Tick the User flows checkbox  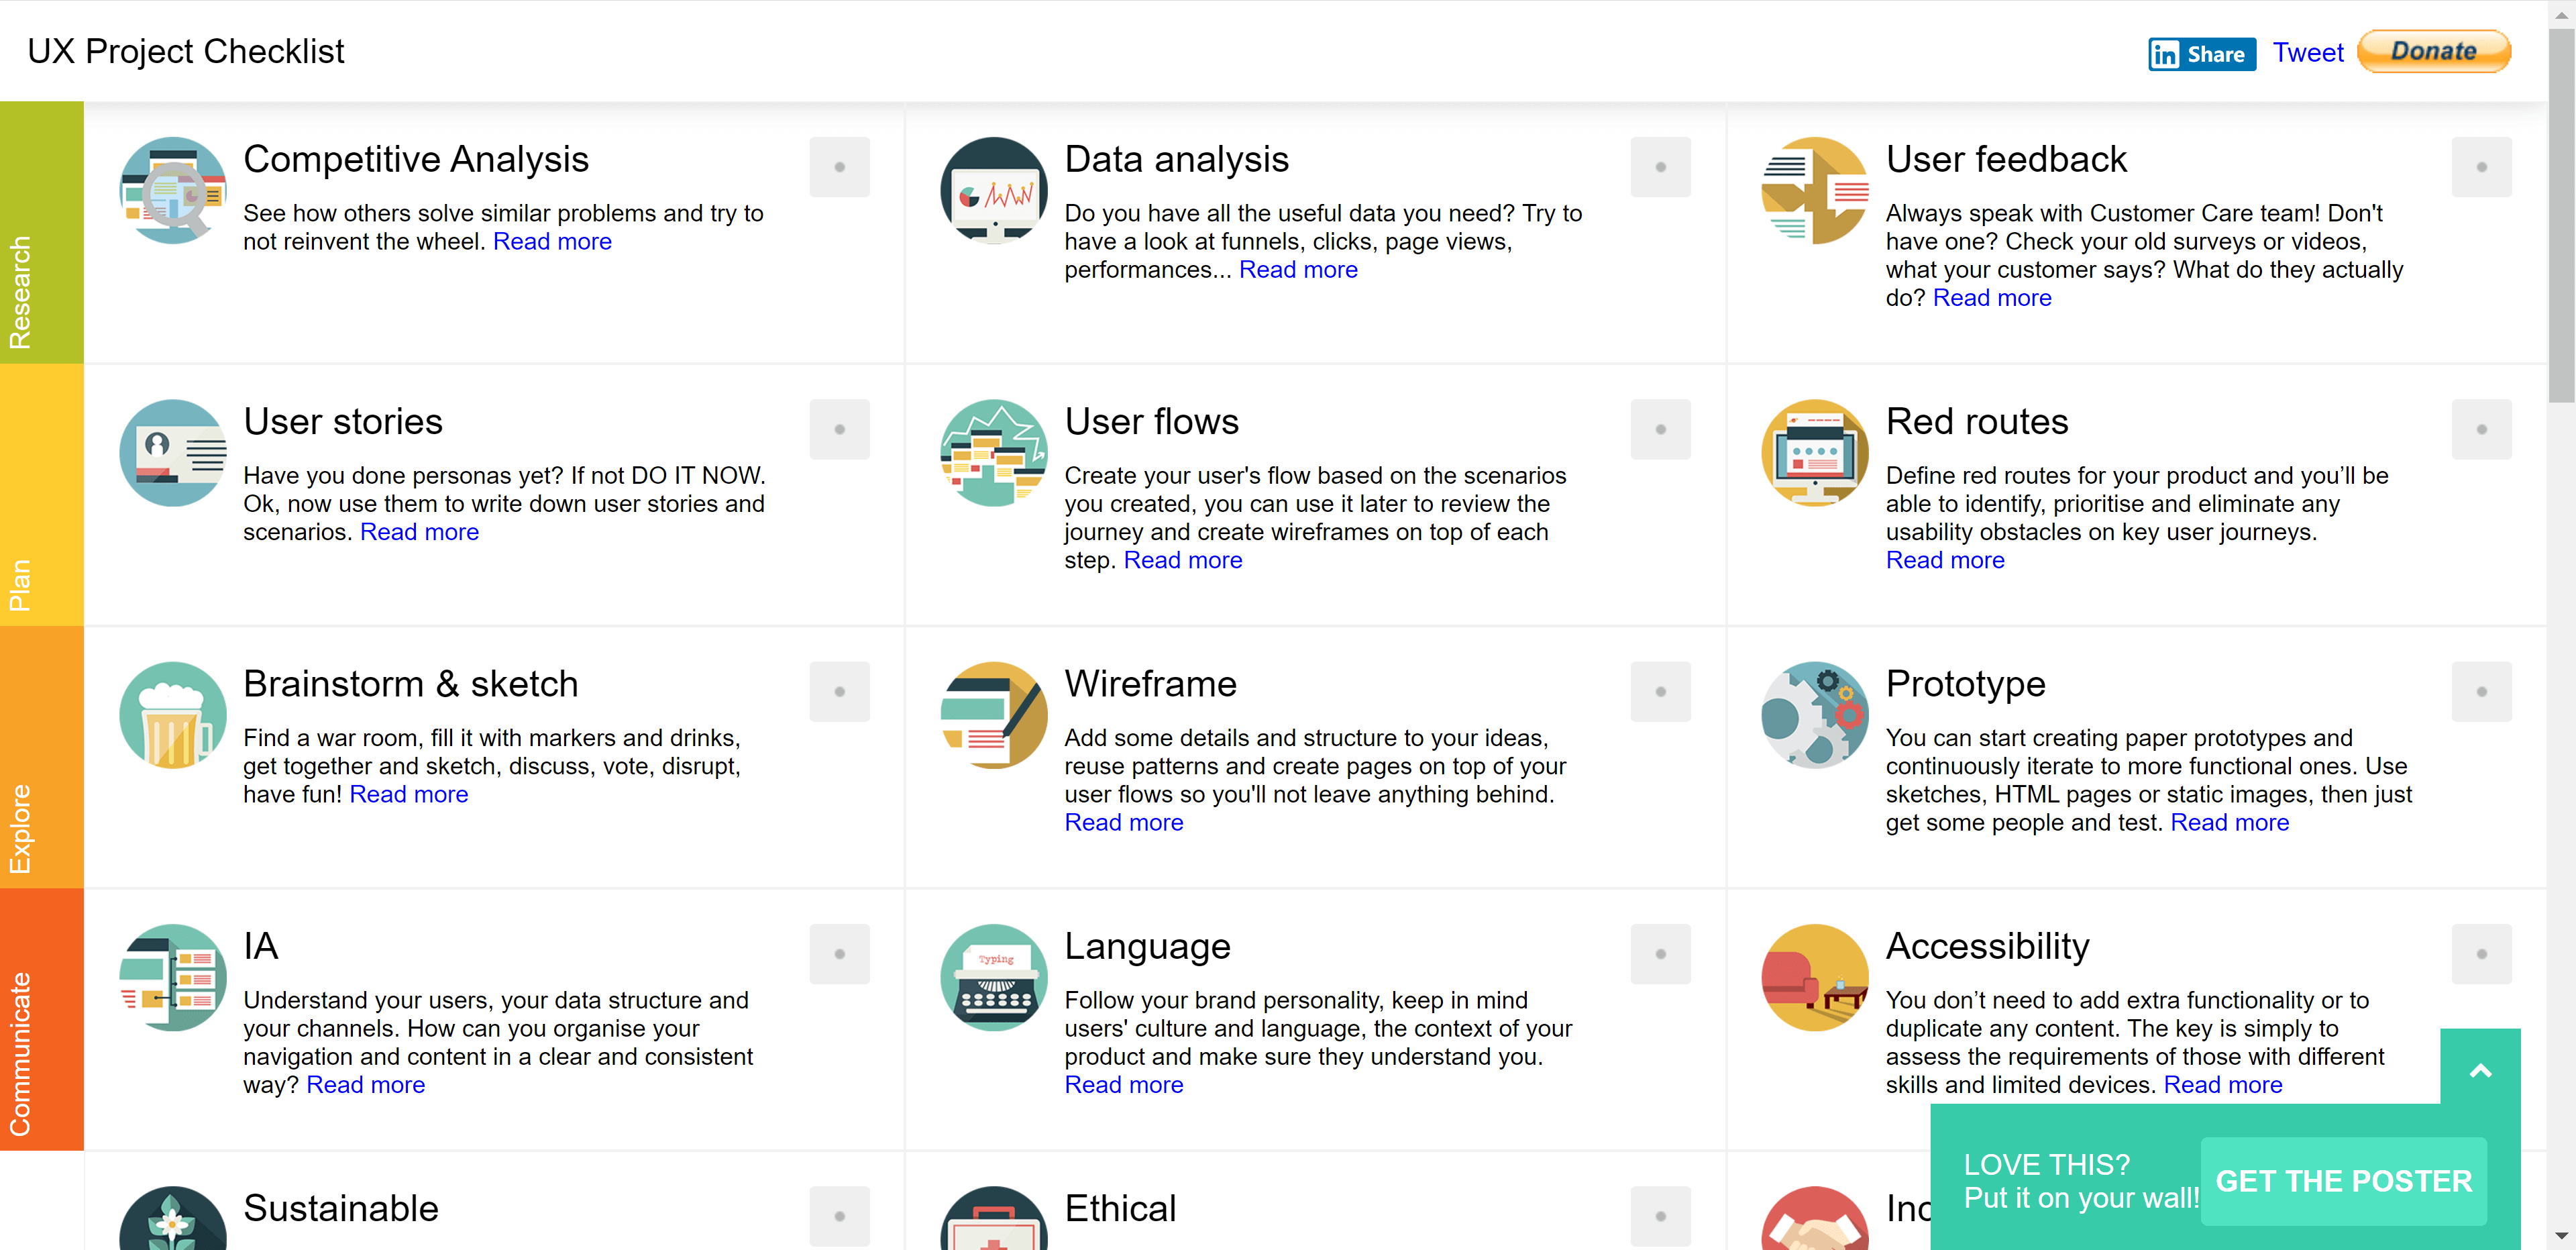[1660, 429]
